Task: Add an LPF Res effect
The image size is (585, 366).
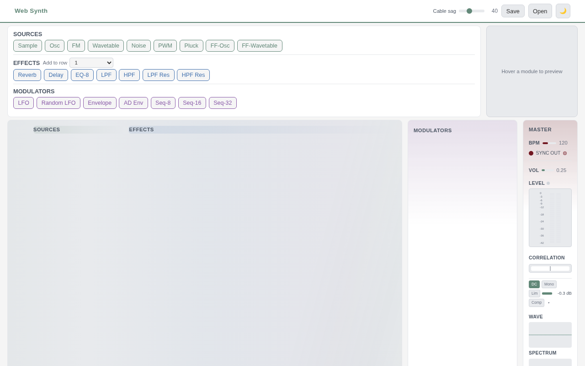Action: (158, 75)
